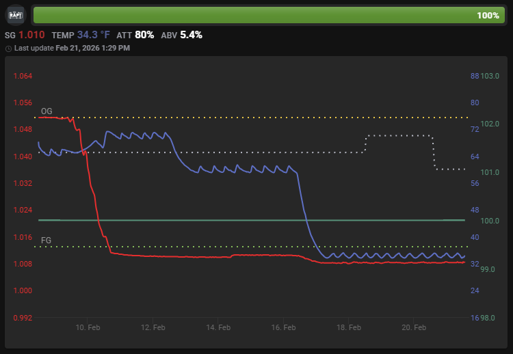Click the 18. Feb date axis label
This screenshot has height=354, width=513.
click(x=349, y=328)
